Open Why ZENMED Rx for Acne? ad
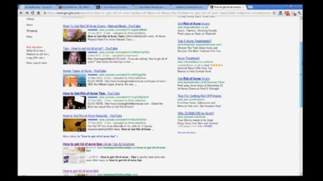The image size is (323, 181). coord(196,114)
